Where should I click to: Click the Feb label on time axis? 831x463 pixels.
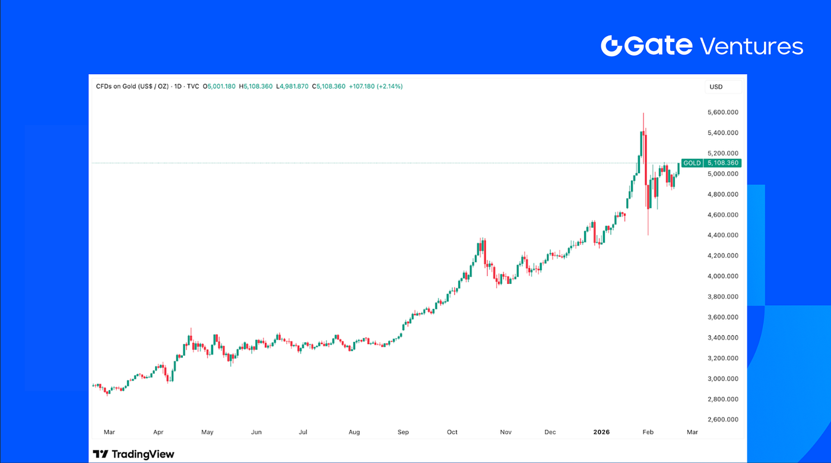[648, 432]
